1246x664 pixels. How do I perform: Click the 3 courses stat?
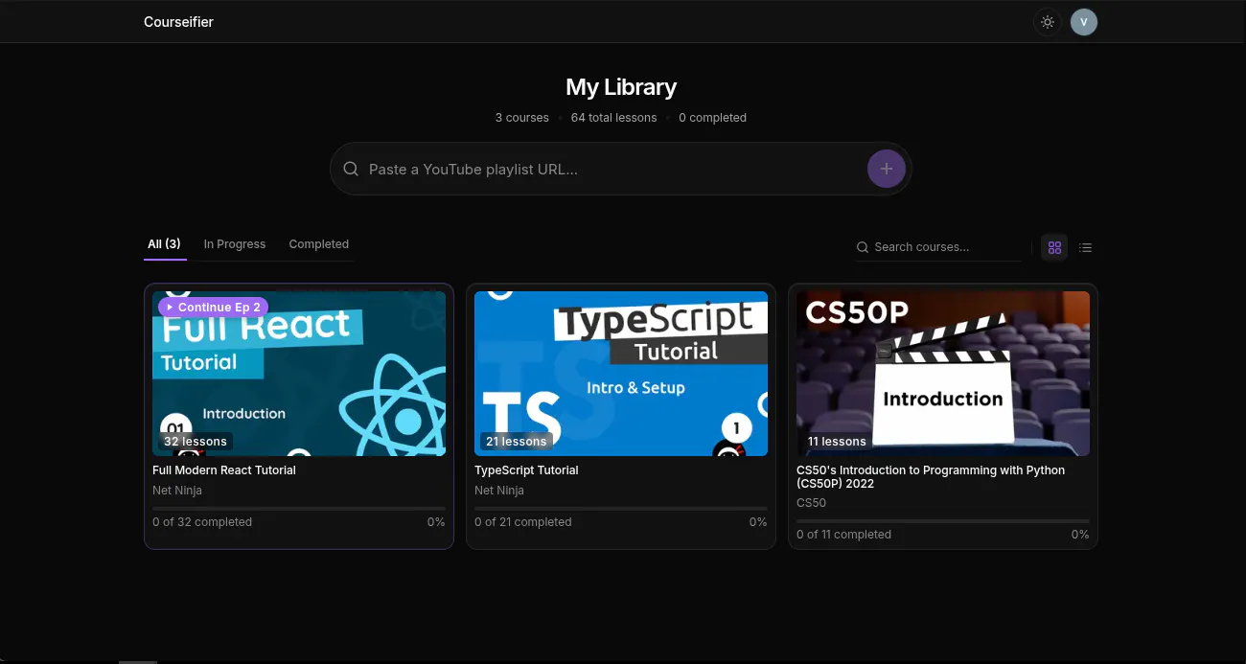(x=522, y=118)
